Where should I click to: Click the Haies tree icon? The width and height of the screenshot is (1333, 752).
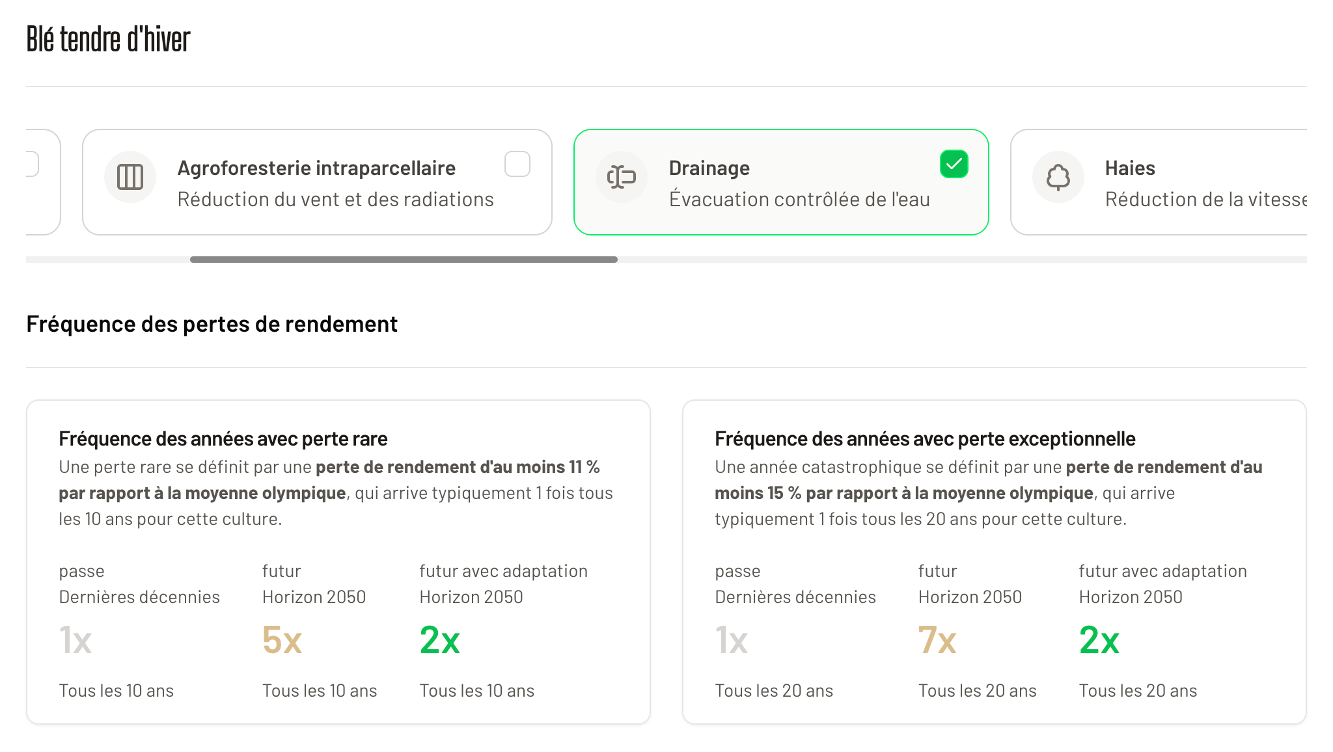click(1058, 177)
